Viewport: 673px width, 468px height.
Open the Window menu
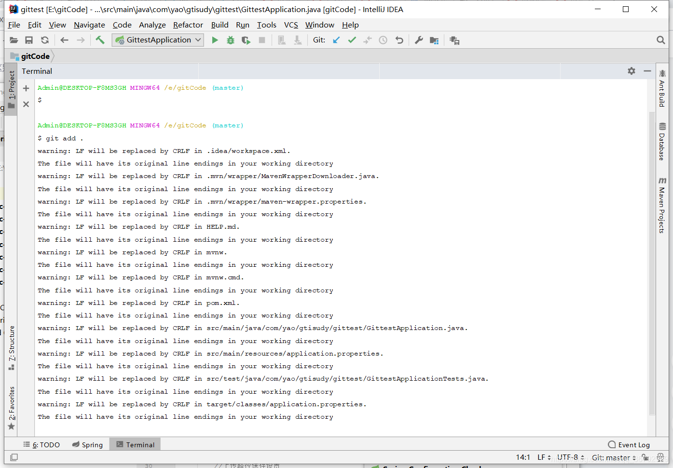point(320,25)
